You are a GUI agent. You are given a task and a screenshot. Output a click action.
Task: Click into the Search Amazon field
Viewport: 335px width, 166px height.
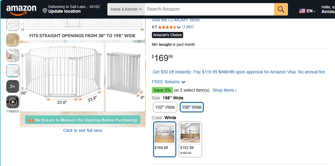pyautogui.click(x=209, y=9)
